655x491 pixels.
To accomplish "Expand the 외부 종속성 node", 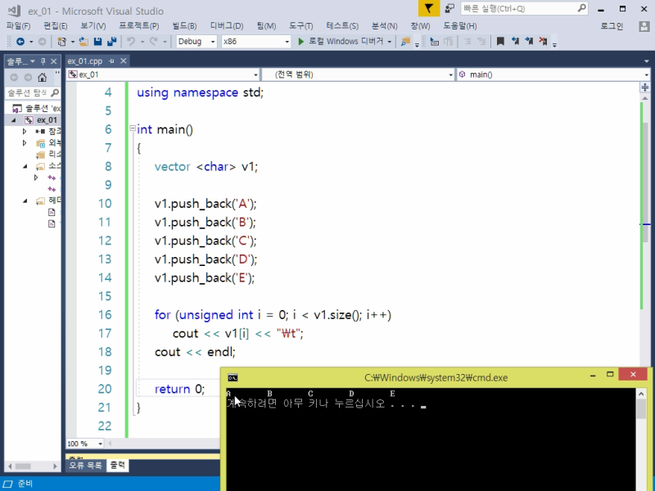I will (25, 143).
